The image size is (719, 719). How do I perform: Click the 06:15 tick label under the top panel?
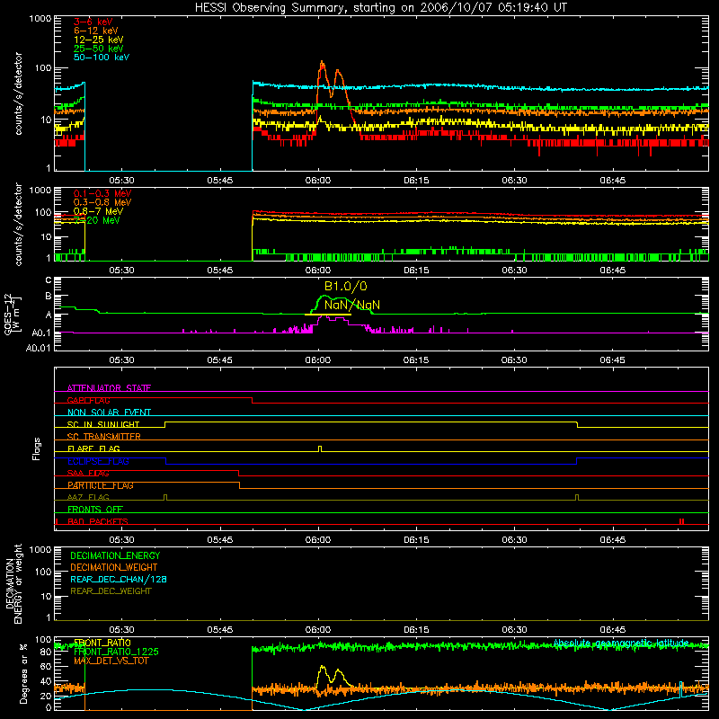(416, 181)
